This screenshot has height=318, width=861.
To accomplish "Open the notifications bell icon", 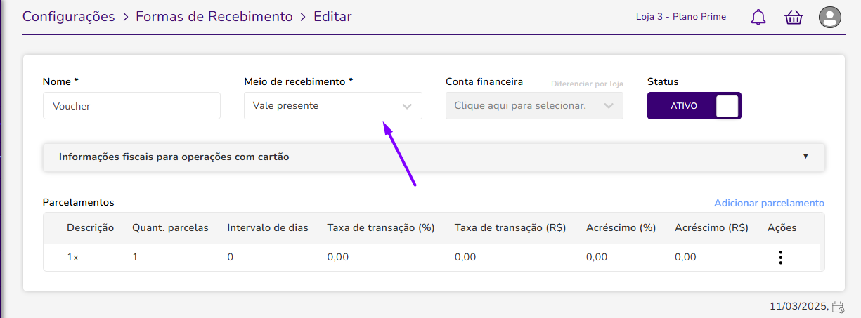I will (x=758, y=18).
